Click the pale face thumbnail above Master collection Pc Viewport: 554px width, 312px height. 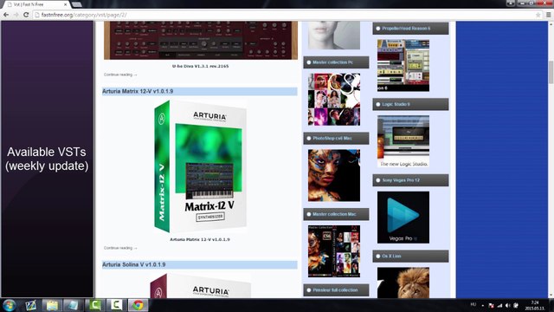[x=334, y=35]
